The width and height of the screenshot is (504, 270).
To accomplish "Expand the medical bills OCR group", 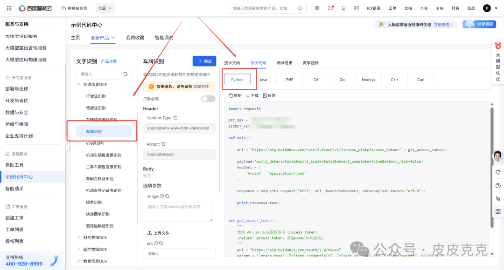I will click(x=78, y=249).
